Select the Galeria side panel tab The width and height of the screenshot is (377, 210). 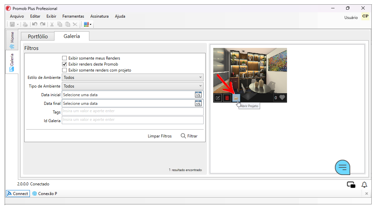[x=12, y=63]
